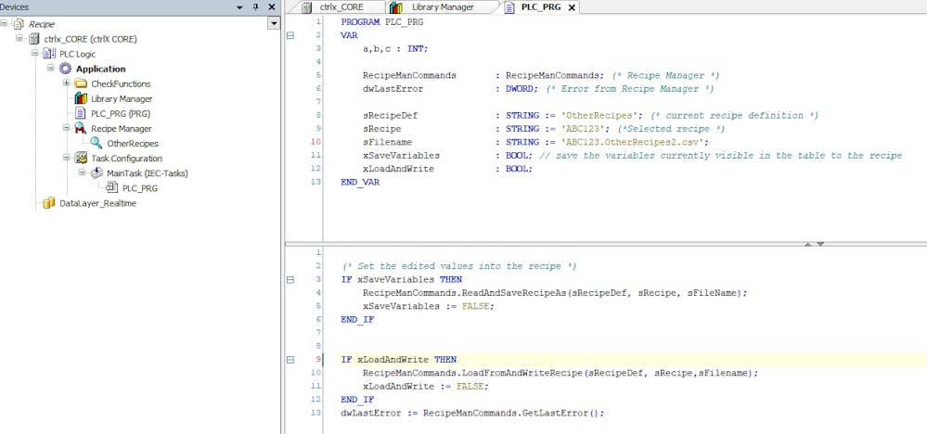Click the Application gear icon
This screenshot has width=927, height=434.
pos(65,69)
